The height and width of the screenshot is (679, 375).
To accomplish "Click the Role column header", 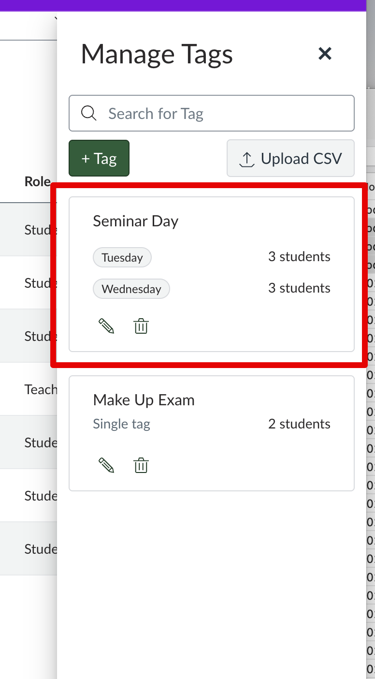I will [38, 181].
